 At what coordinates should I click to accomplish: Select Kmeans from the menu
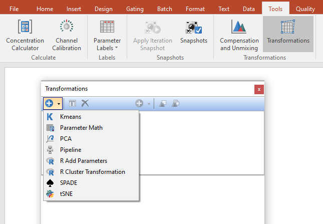(91, 117)
